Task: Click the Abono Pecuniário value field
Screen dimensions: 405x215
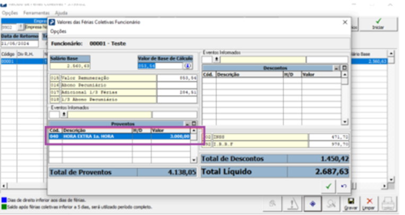Action: point(177,85)
